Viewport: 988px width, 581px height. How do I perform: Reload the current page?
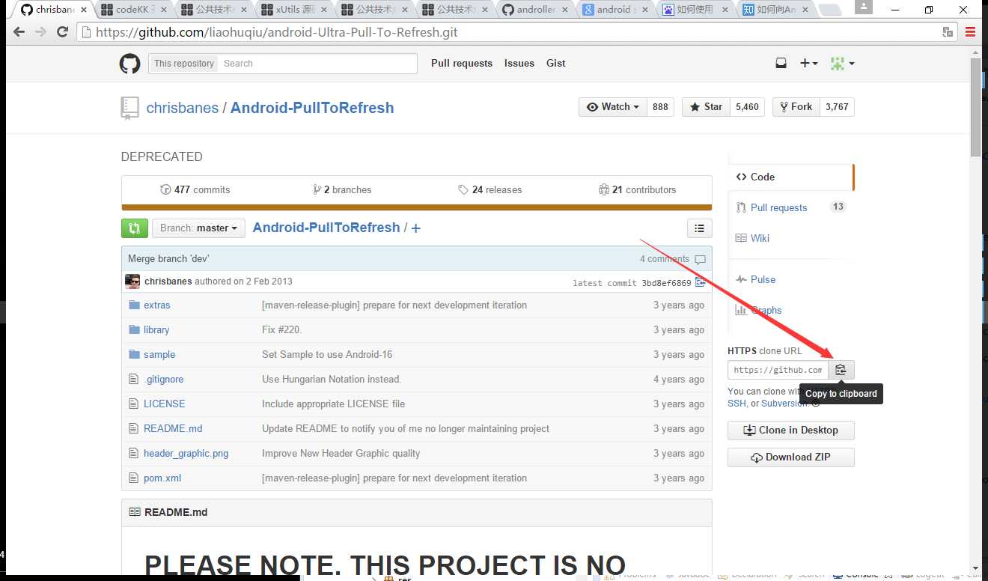point(63,32)
